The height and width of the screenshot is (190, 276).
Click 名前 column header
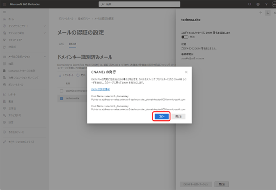tap(68, 83)
